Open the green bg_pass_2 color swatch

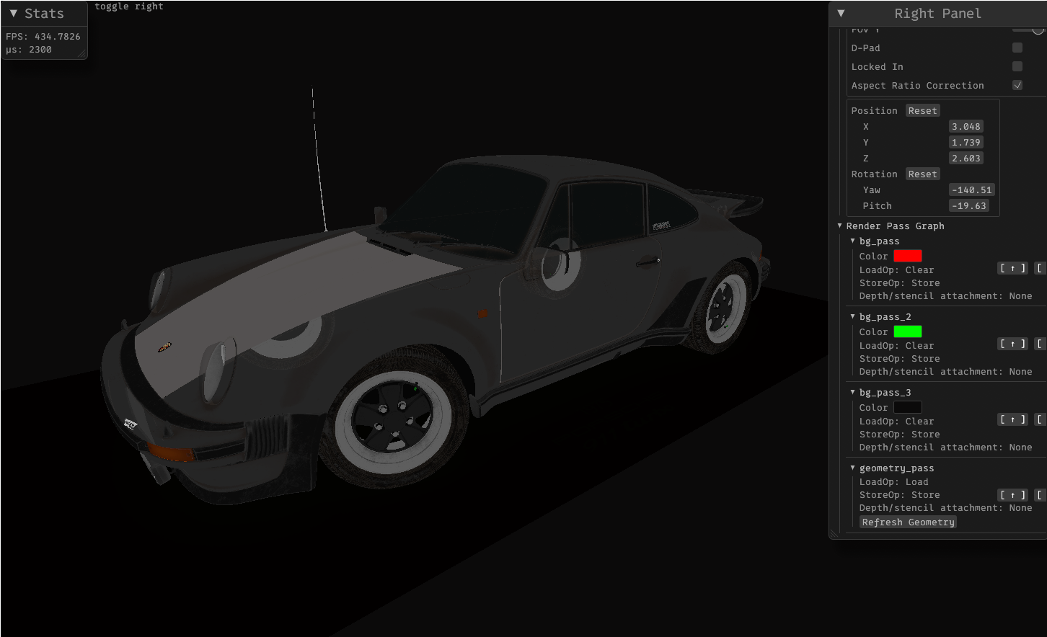coord(908,331)
